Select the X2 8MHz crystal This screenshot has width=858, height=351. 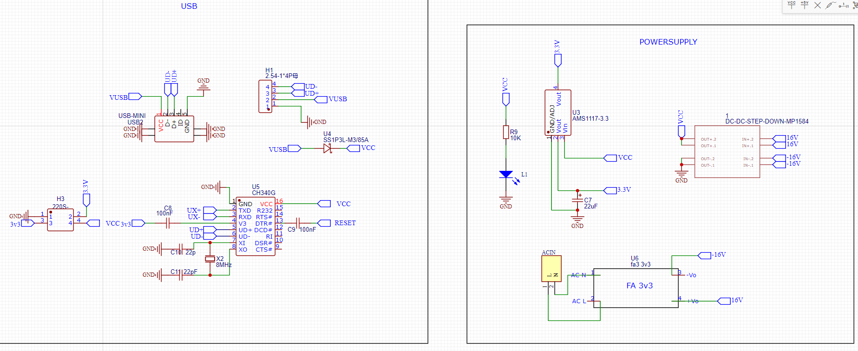(210, 259)
